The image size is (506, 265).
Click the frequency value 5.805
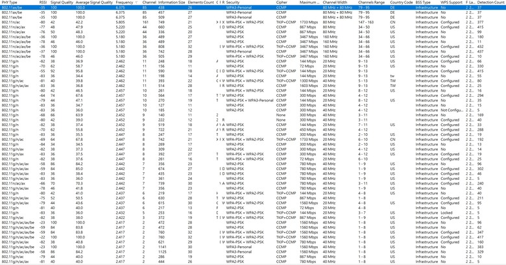click(x=120, y=22)
